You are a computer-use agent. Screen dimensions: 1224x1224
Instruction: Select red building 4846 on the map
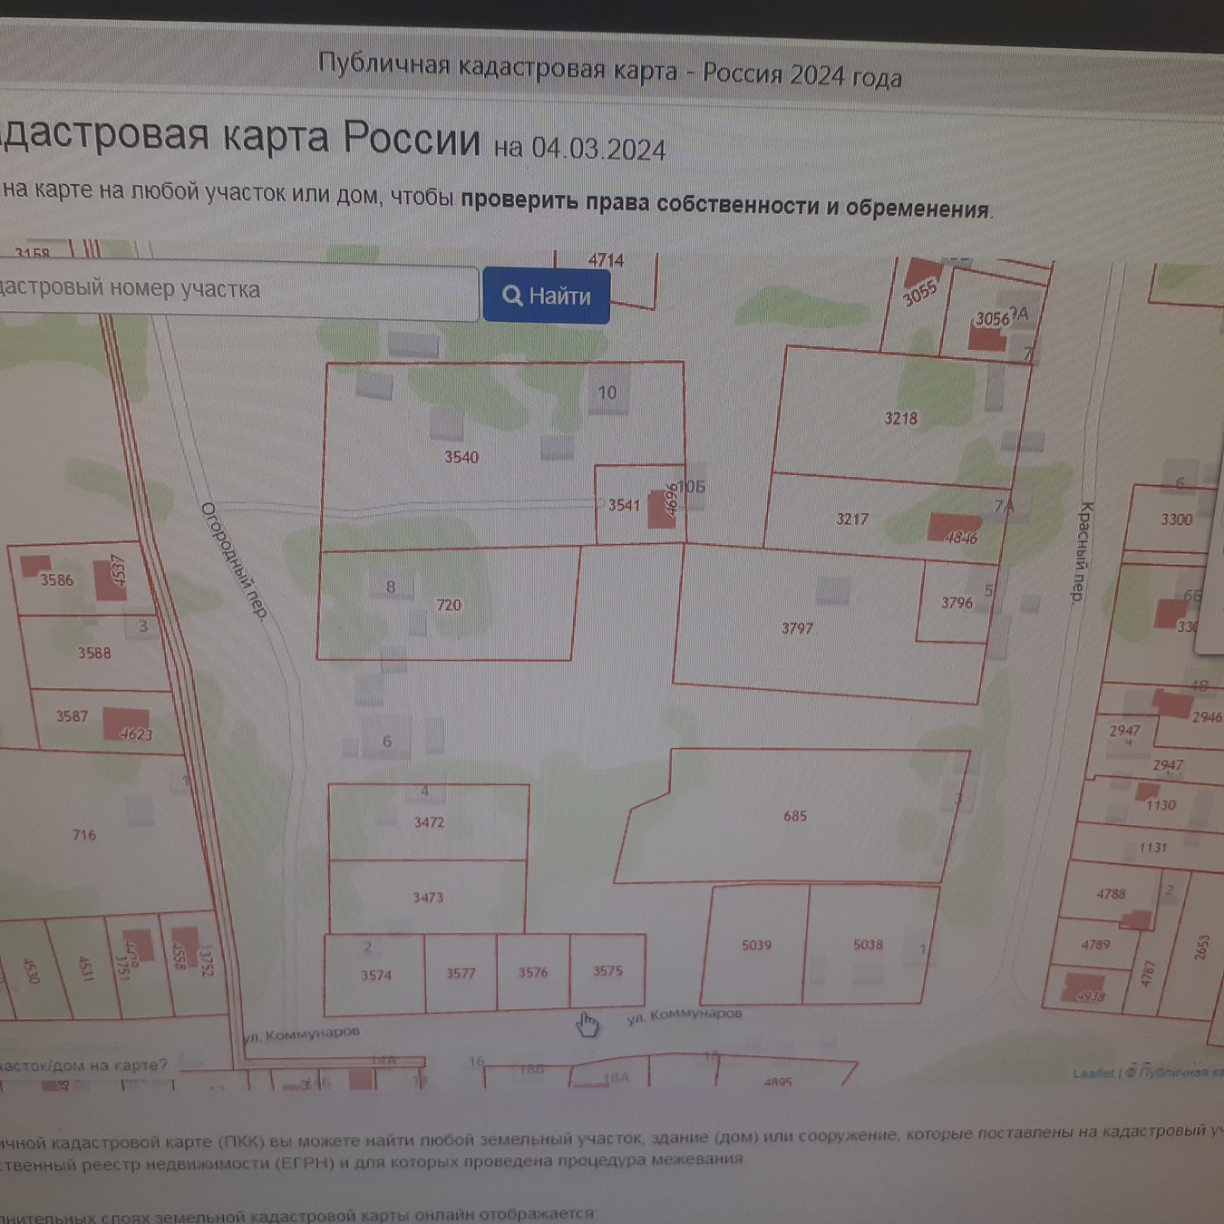tap(952, 528)
